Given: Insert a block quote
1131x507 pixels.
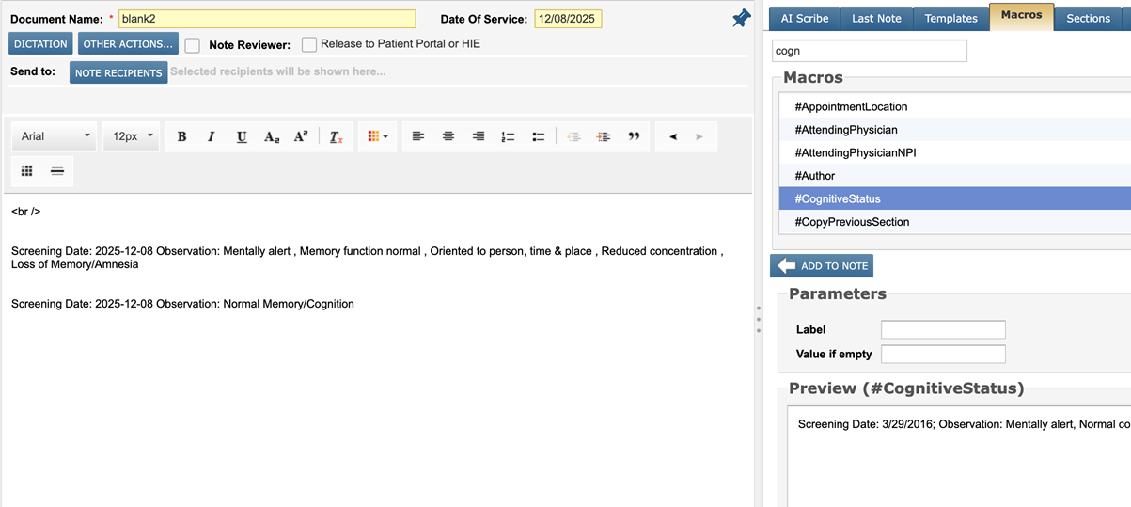Looking at the screenshot, I should (x=634, y=136).
